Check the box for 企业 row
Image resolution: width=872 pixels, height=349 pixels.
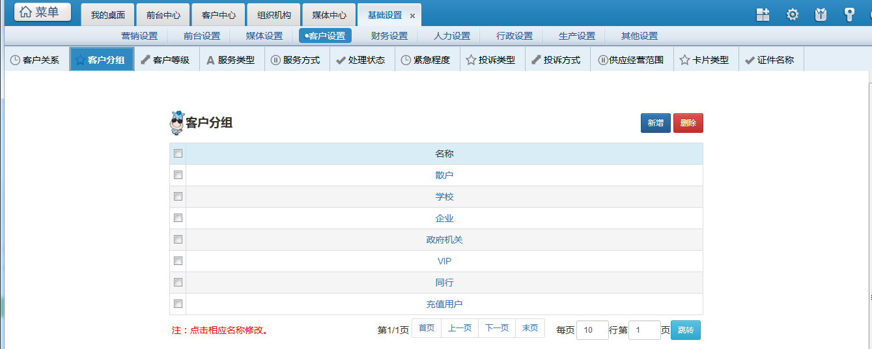pos(178,218)
